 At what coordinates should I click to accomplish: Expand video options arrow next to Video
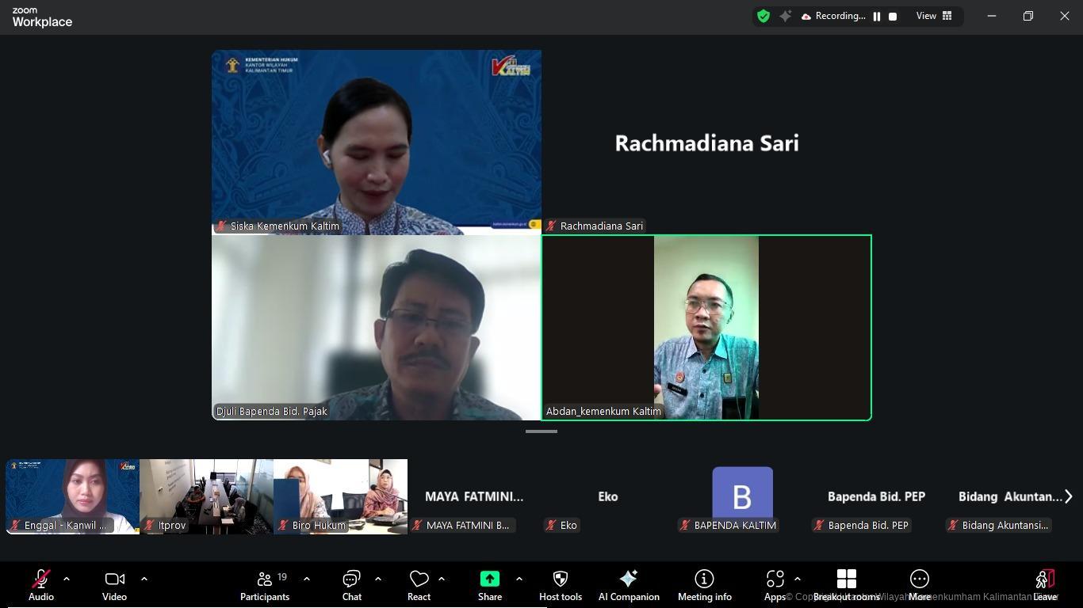tap(144, 579)
